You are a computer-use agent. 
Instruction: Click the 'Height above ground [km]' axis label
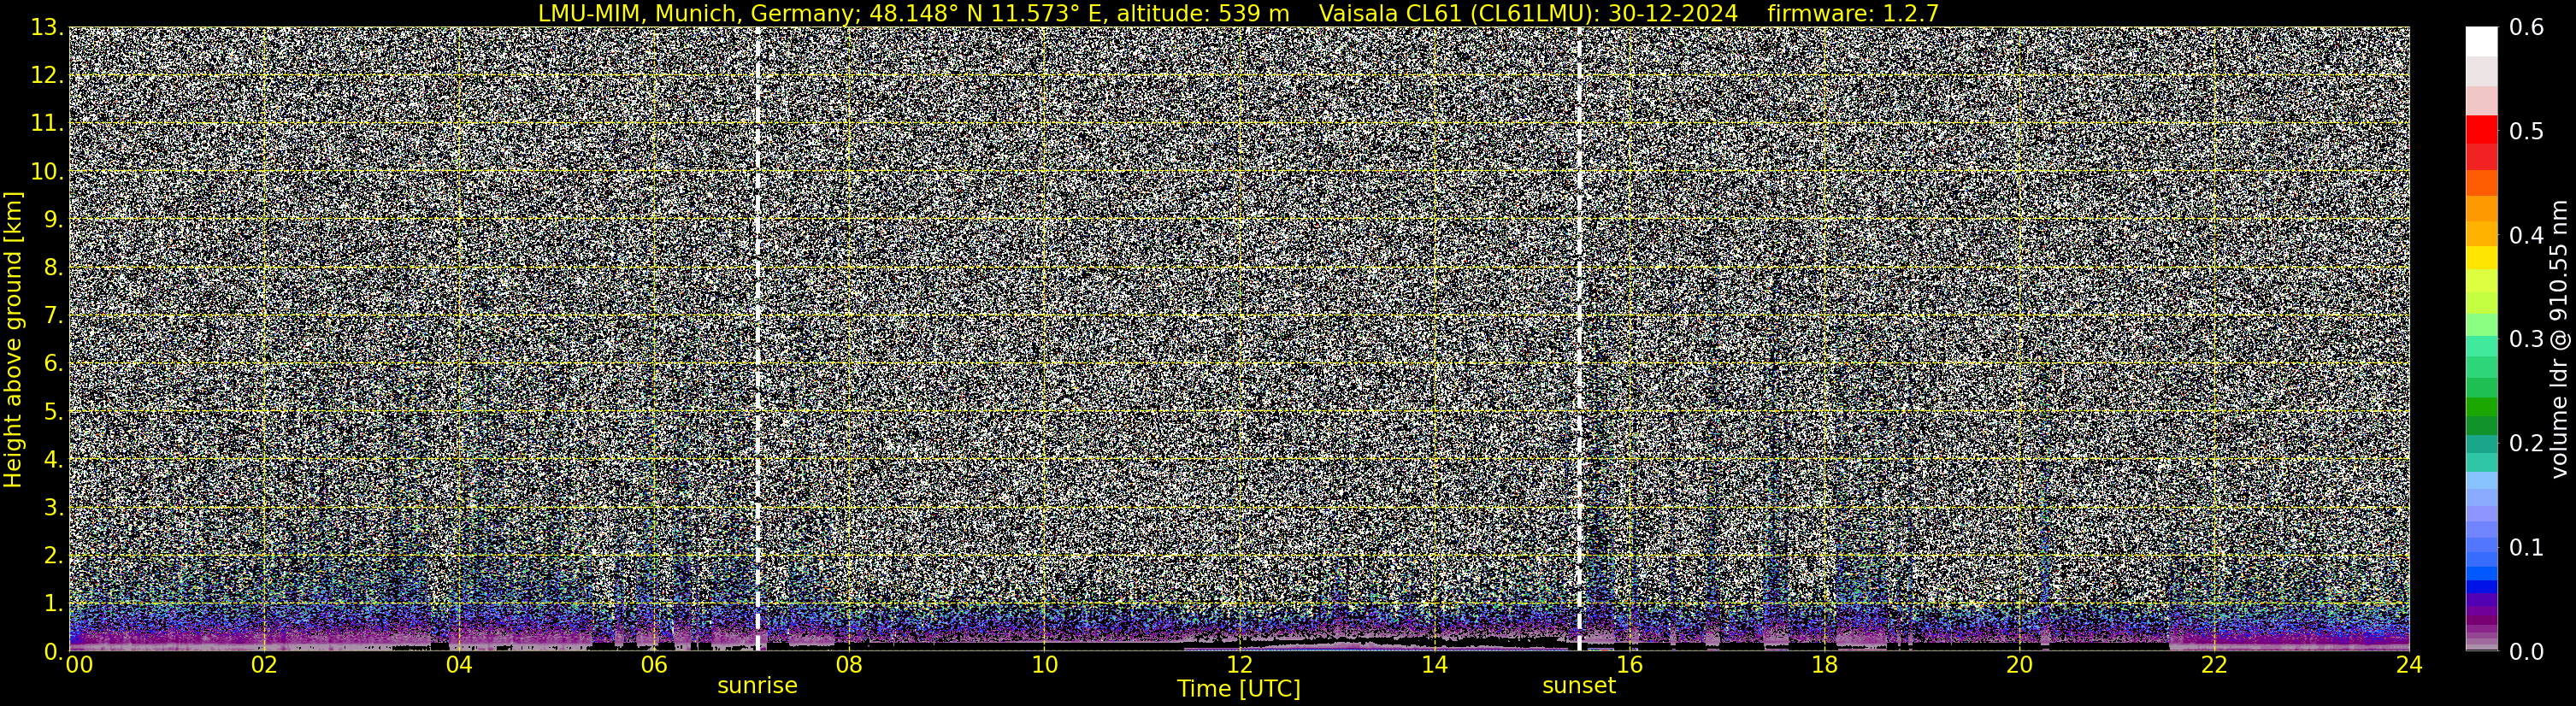pyautogui.click(x=13, y=339)
